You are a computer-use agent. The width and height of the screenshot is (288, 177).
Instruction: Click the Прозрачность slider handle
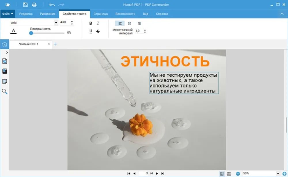coord(31,33)
